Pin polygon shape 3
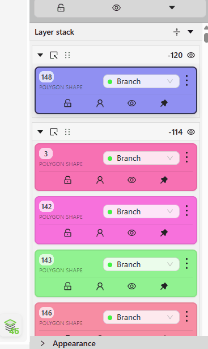Screen dimensions: 208x349 tap(164, 180)
